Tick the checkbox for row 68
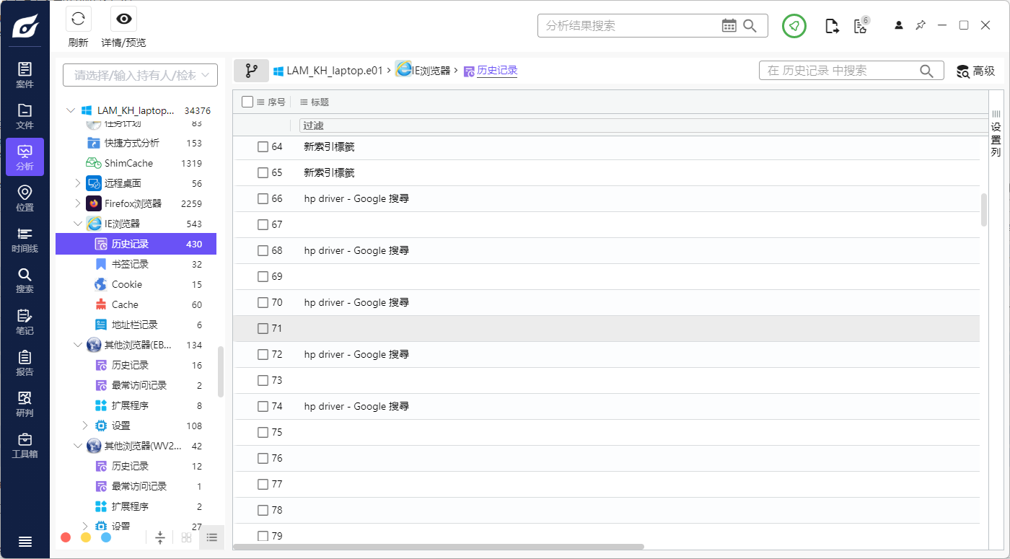Screen dimensions: 1010x559 pos(263,250)
